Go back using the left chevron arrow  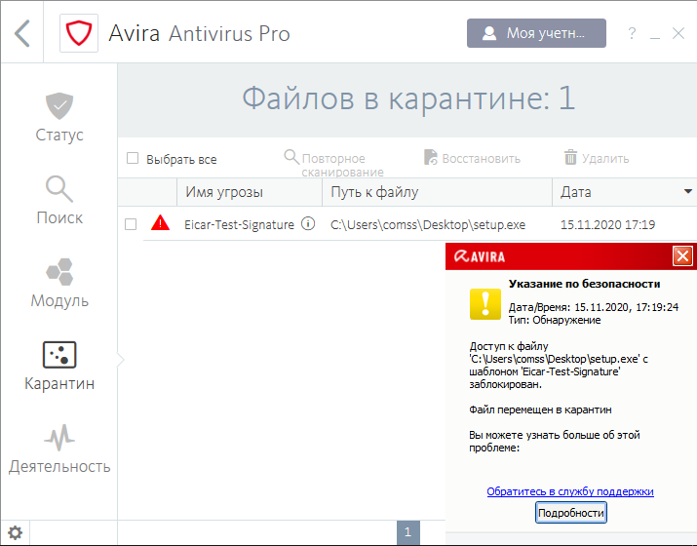[x=21, y=33]
